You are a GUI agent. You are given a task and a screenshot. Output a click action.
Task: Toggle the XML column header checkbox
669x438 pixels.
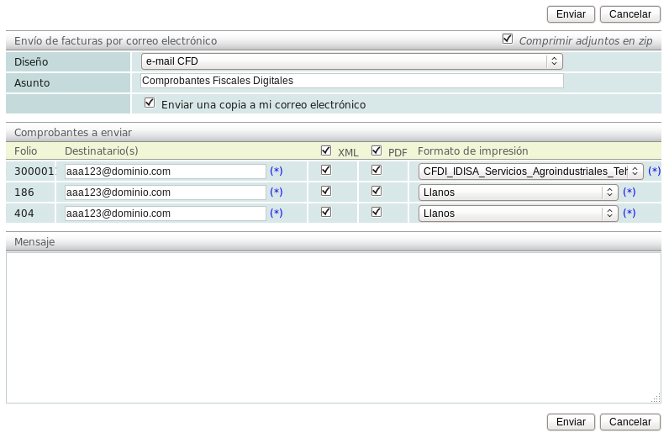coord(326,150)
